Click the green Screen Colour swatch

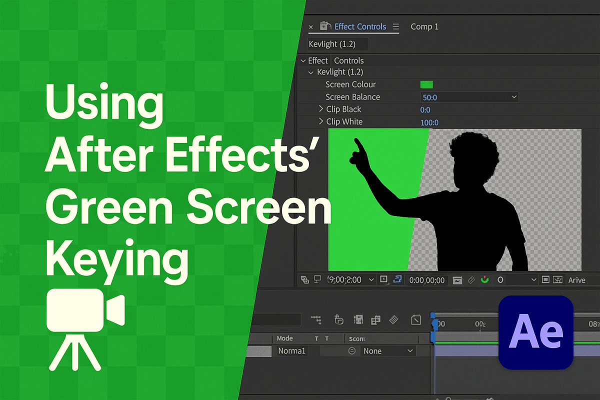point(427,84)
